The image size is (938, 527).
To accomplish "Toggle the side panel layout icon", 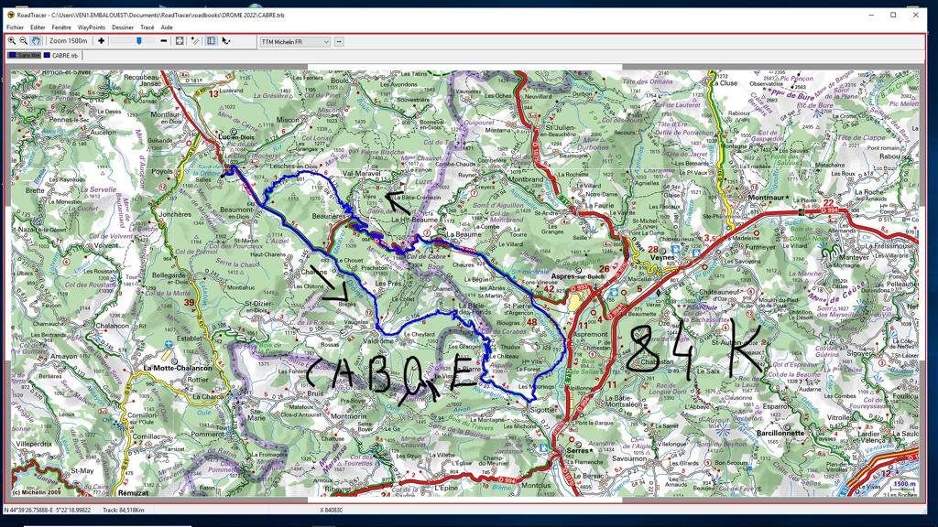I will 212,41.
